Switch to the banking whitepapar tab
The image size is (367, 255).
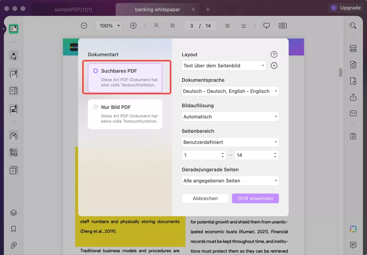pyautogui.click(x=158, y=9)
